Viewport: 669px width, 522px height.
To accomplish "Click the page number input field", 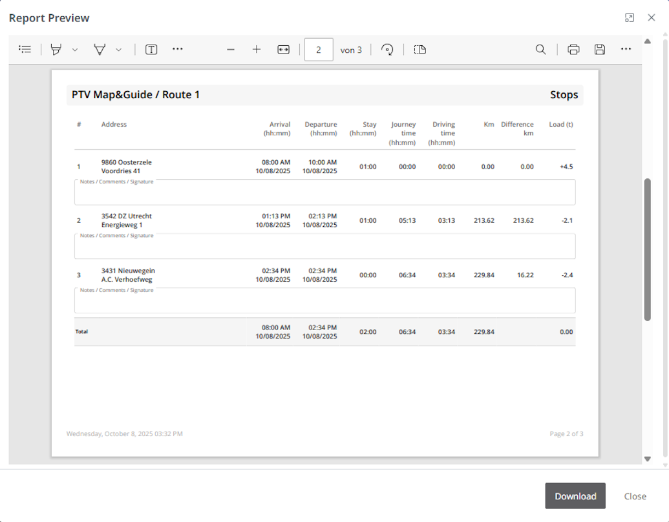I will (x=319, y=50).
